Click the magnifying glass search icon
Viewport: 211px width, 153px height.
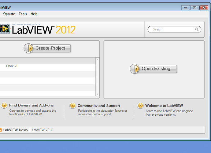tap(197, 29)
